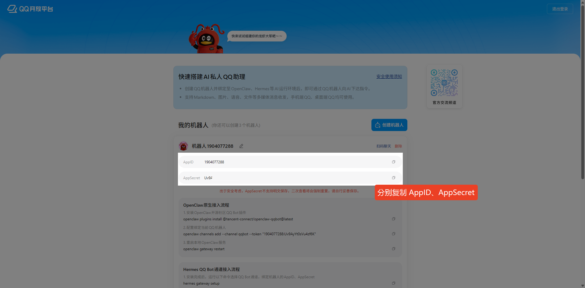Click the robot avatar of 机器人1904077288
This screenshot has width=585, height=288.
(x=183, y=146)
